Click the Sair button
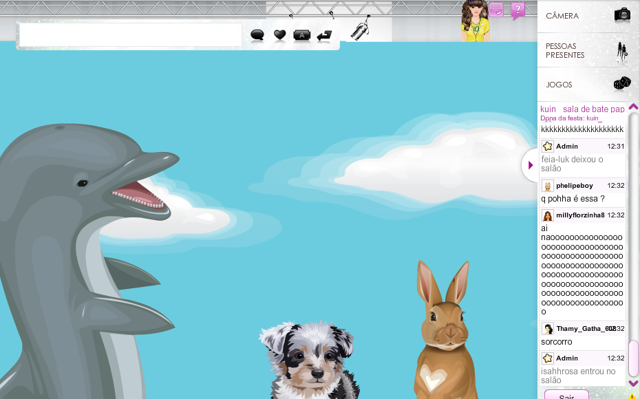This screenshot has width=640, height=399. click(x=566, y=396)
